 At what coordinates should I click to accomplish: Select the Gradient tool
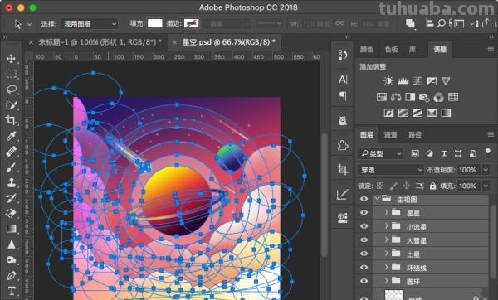[x=12, y=229]
